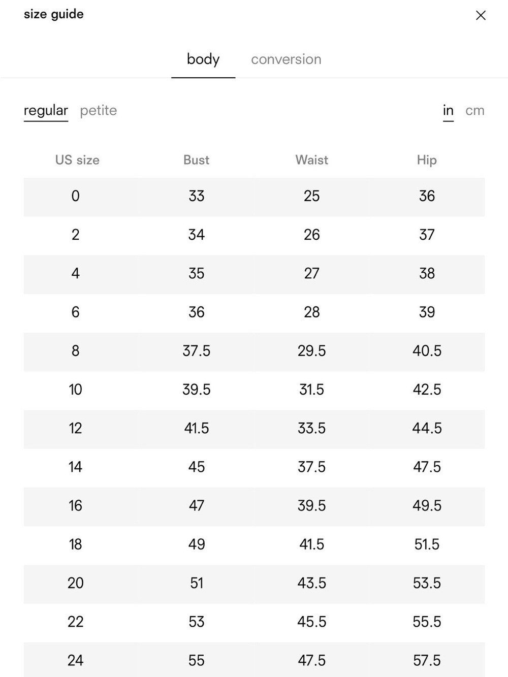Select the in (inches) unit option
The width and height of the screenshot is (508, 677).
pos(448,111)
